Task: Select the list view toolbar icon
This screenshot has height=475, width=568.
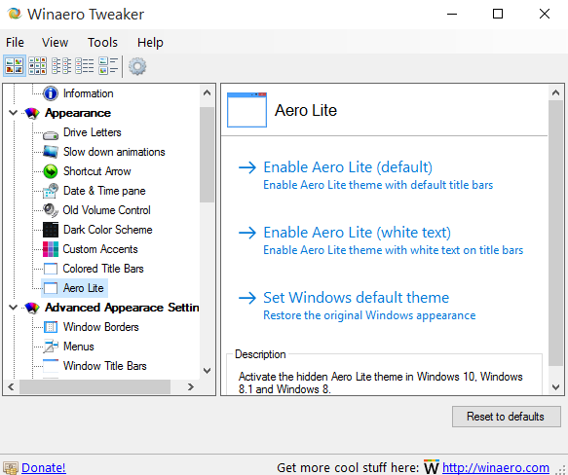Action: 61,66
